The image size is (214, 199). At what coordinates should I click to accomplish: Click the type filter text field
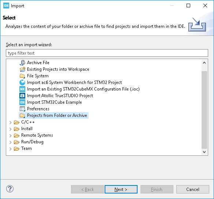click(107, 53)
